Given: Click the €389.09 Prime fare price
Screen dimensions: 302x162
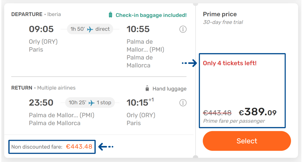Looking at the screenshot, I should point(257,112).
